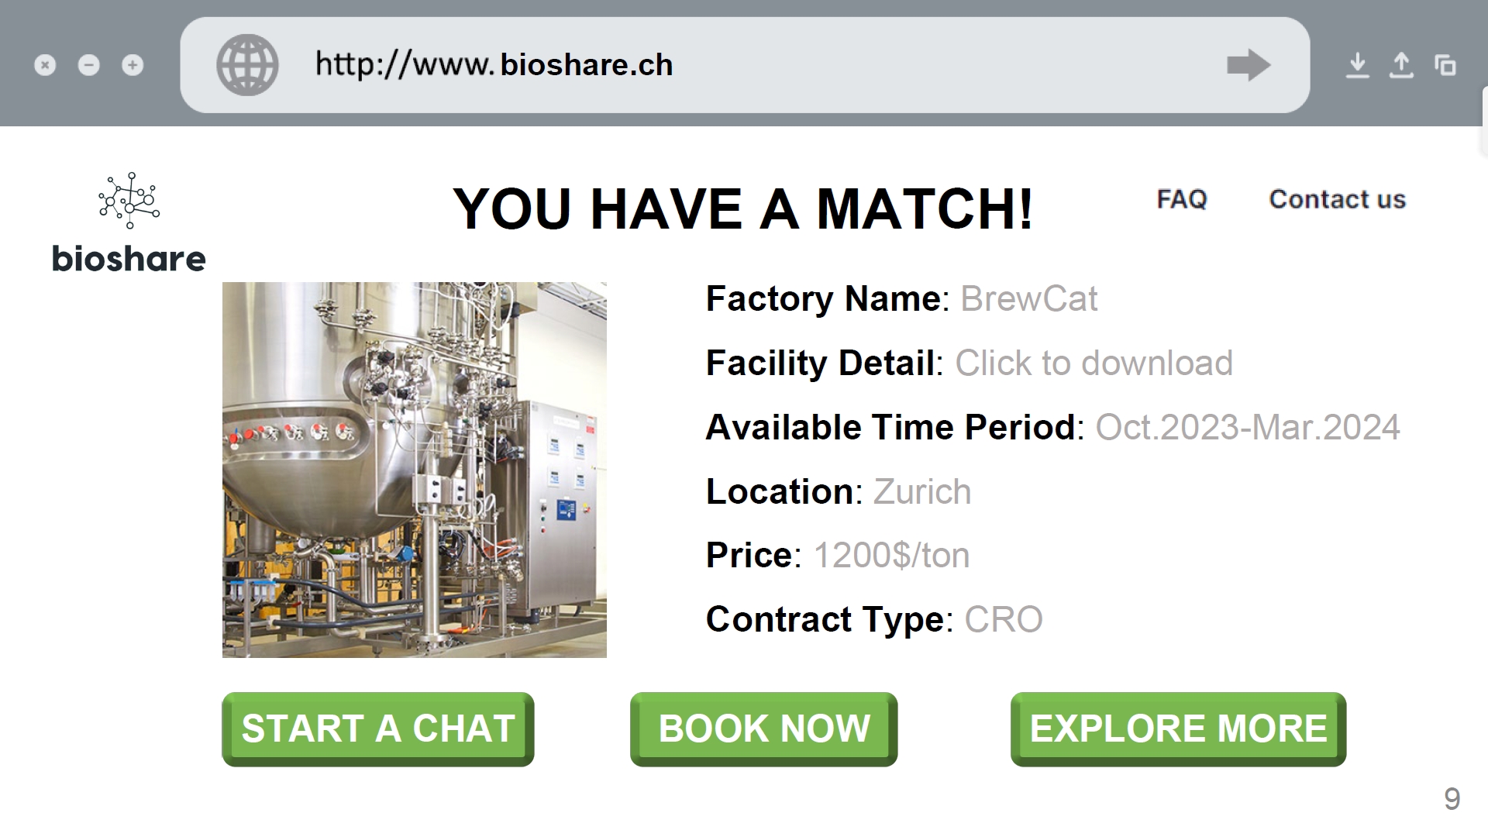Click the bioshare network logo
This screenshot has width=1488, height=837.
point(129,200)
